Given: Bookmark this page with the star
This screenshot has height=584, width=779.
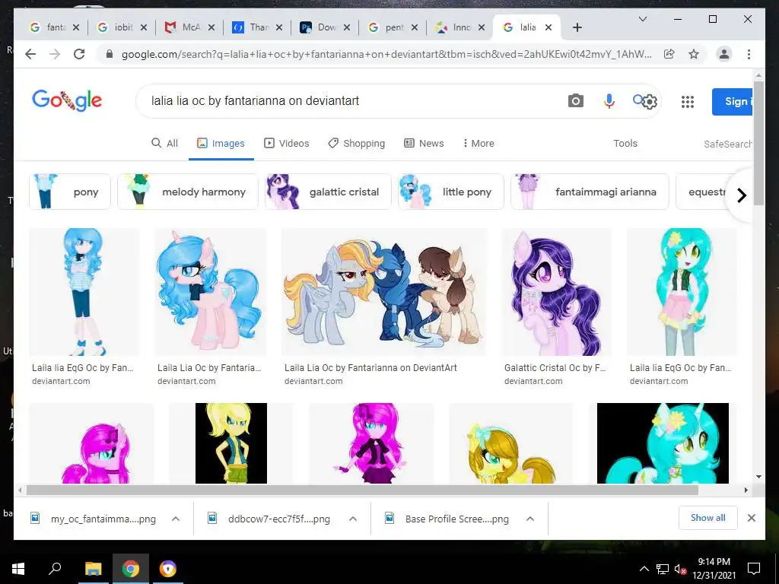Looking at the screenshot, I should (x=694, y=54).
